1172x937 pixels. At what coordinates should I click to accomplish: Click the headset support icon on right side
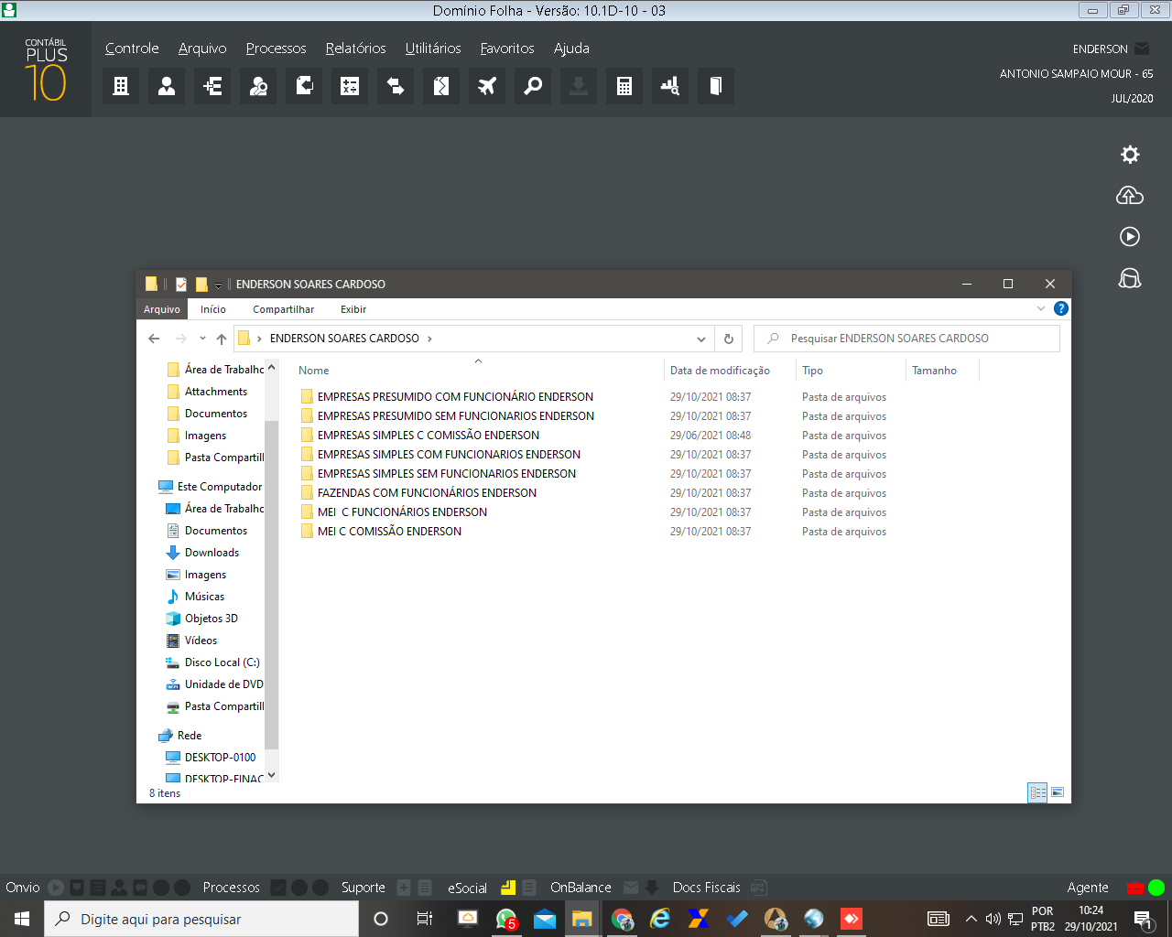[1130, 277]
